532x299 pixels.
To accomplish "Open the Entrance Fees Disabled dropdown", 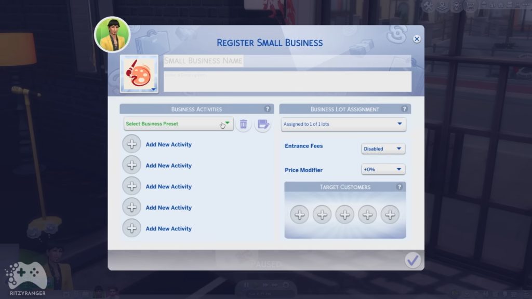I will pos(383,148).
